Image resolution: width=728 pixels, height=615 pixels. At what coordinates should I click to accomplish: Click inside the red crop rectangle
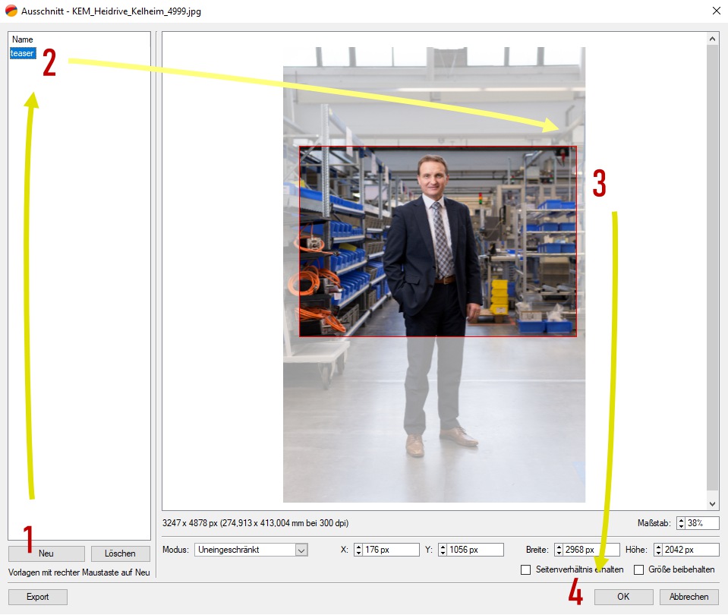(437, 241)
